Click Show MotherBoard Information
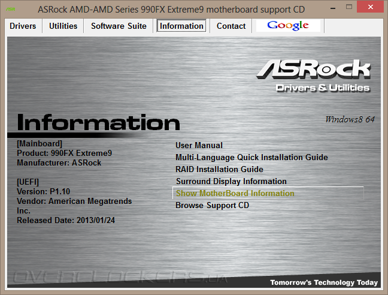Screen dimensions: 388x295 click(268, 193)
